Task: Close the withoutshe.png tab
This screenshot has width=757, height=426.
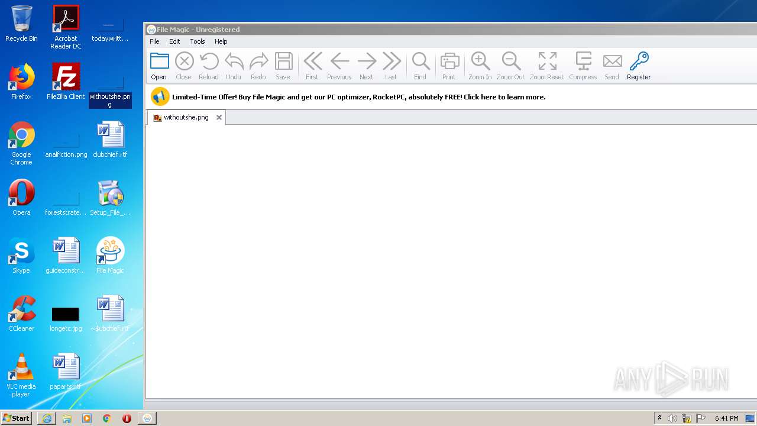Action: (x=219, y=118)
